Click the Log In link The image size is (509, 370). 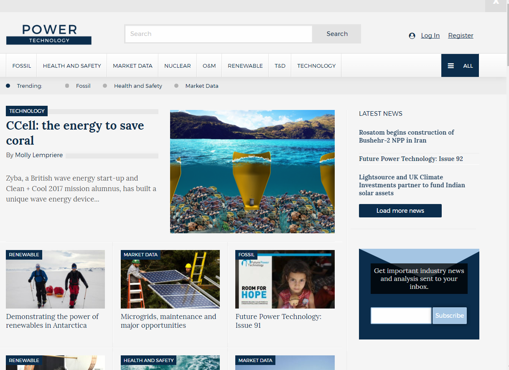[430, 36]
